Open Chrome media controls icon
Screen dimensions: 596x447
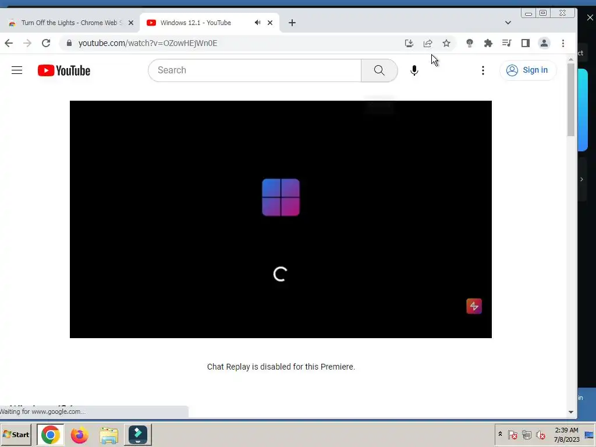point(507,43)
